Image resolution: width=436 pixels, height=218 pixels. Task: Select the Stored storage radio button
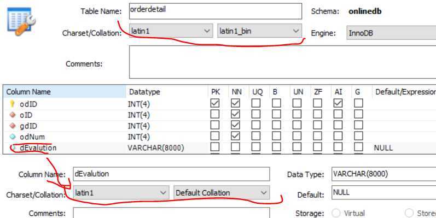pos(409,213)
